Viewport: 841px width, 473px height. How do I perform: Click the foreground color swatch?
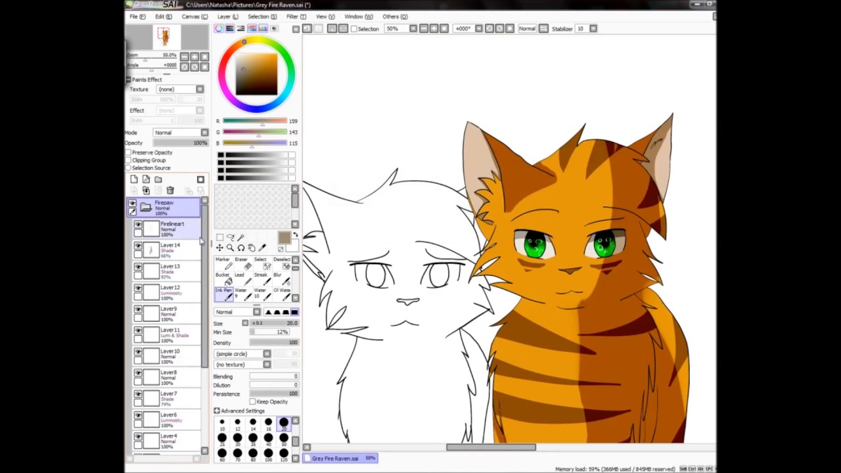(284, 238)
